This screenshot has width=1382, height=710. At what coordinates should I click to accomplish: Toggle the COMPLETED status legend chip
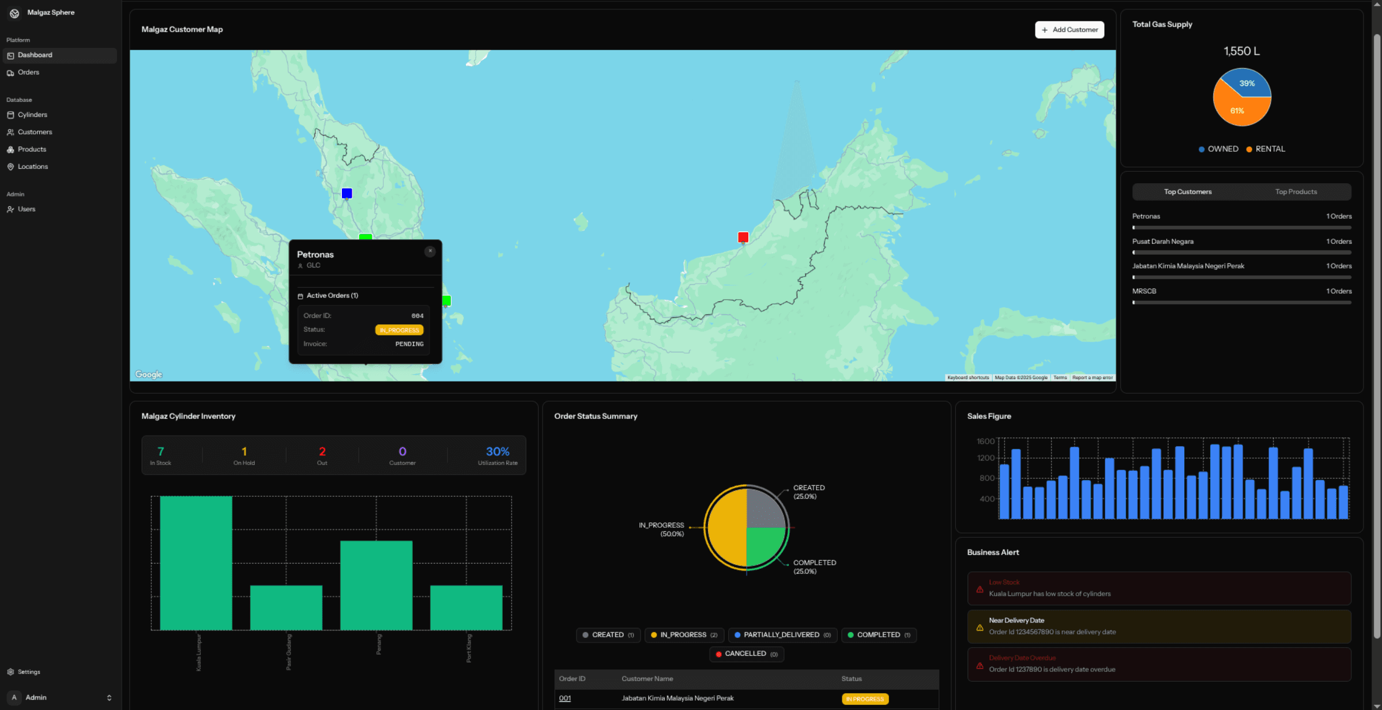[879, 635]
